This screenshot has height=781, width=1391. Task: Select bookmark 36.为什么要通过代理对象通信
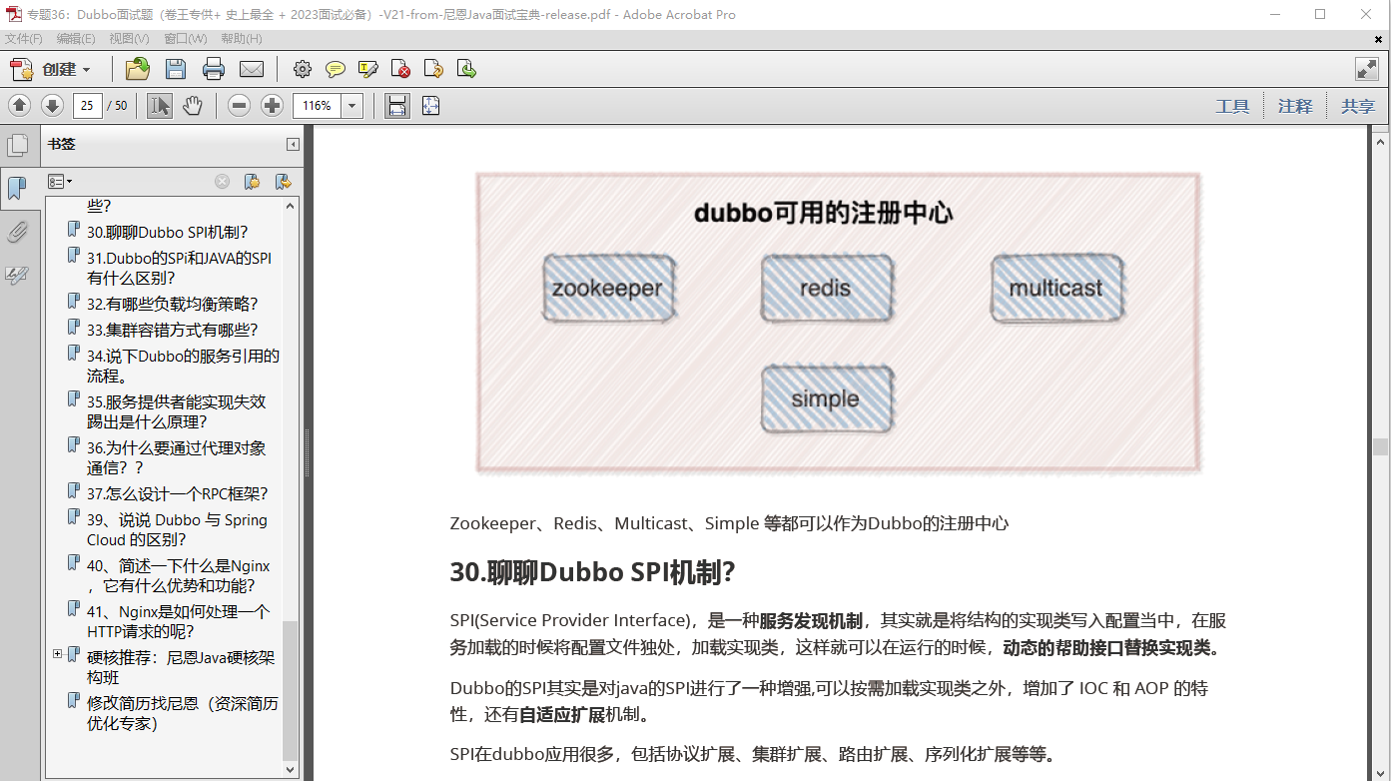click(x=177, y=457)
